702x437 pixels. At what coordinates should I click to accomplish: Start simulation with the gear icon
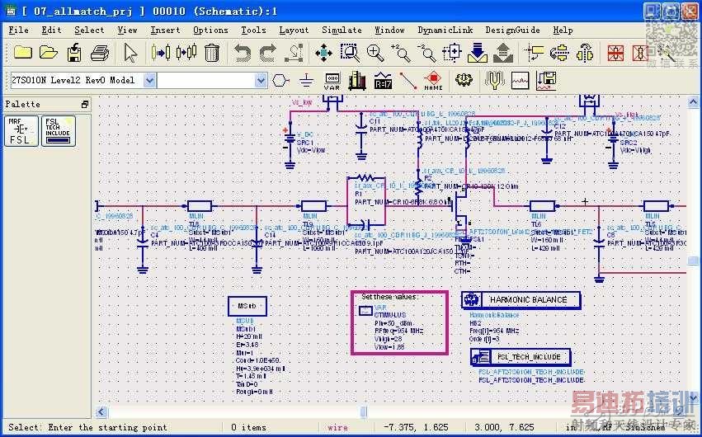tap(464, 81)
